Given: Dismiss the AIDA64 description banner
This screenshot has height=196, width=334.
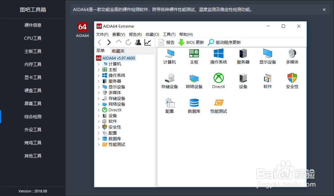Looking at the screenshot, I should [x=324, y=10].
